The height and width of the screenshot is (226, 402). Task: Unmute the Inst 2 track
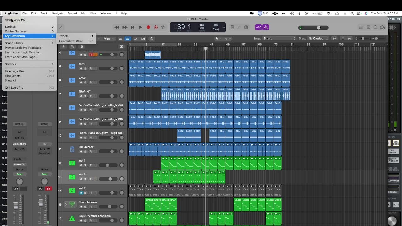(x=81, y=193)
